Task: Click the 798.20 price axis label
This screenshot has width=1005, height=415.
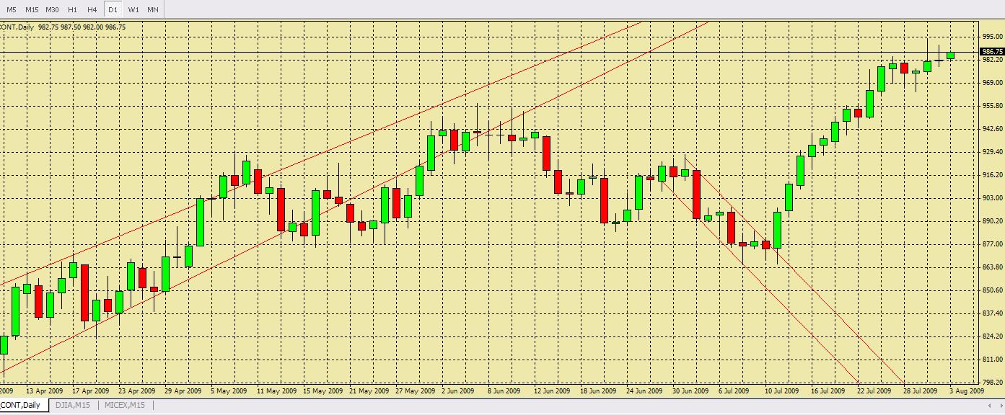Action: pyautogui.click(x=992, y=383)
